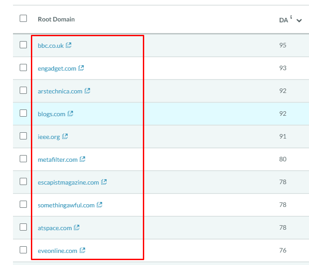Open the metafilter.com domain link
Screen dimensions: 309x265
(x=57, y=160)
